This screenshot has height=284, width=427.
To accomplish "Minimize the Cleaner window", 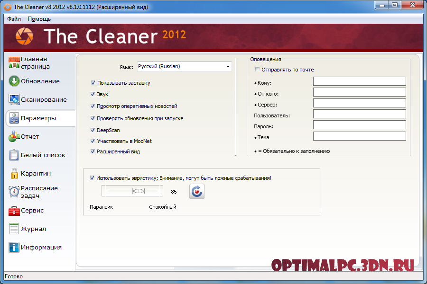I will pos(382,5).
